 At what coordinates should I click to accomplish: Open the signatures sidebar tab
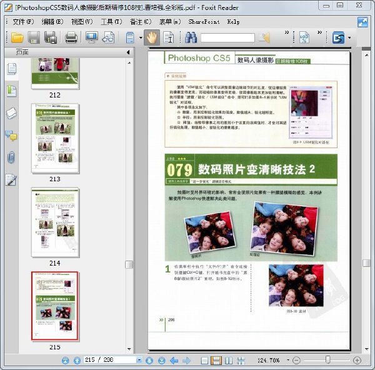pos(11,179)
